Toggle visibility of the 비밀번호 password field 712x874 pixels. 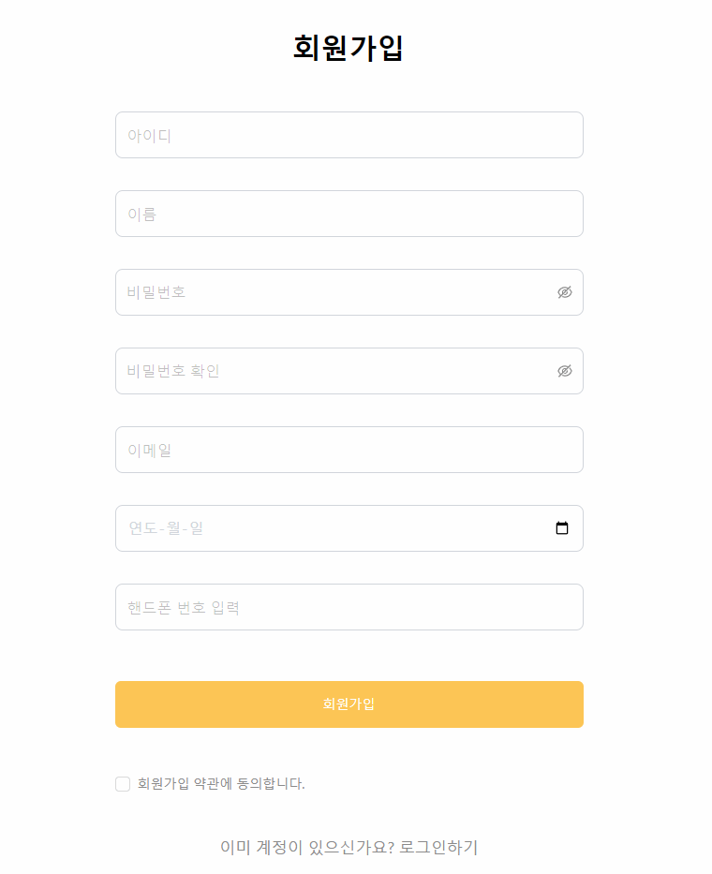(x=564, y=292)
